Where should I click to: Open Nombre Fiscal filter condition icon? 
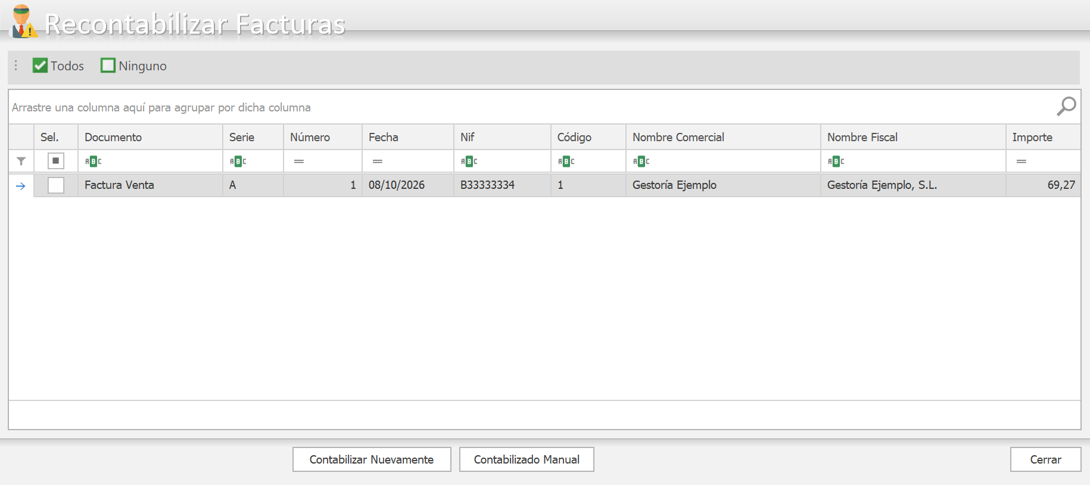coord(836,161)
